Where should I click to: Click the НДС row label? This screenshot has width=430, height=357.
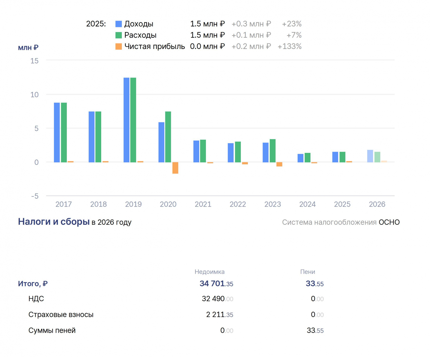36,299
